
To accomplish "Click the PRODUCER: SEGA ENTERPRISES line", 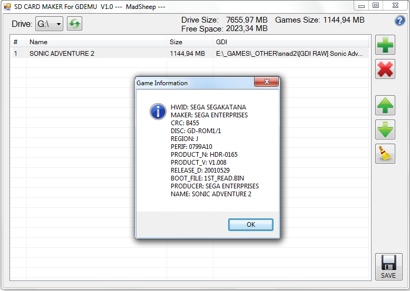I will (x=214, y=186).
